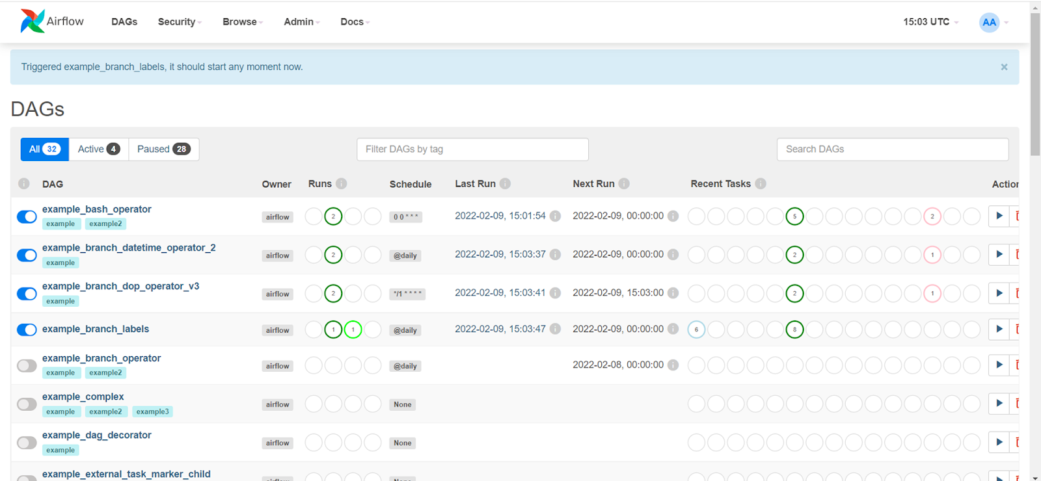Show All 32 DAGs tab

coord(45,149)
